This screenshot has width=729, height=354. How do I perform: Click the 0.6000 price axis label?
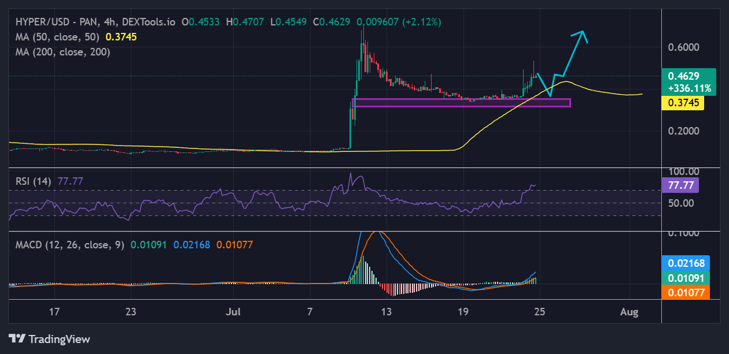point(684,47)
